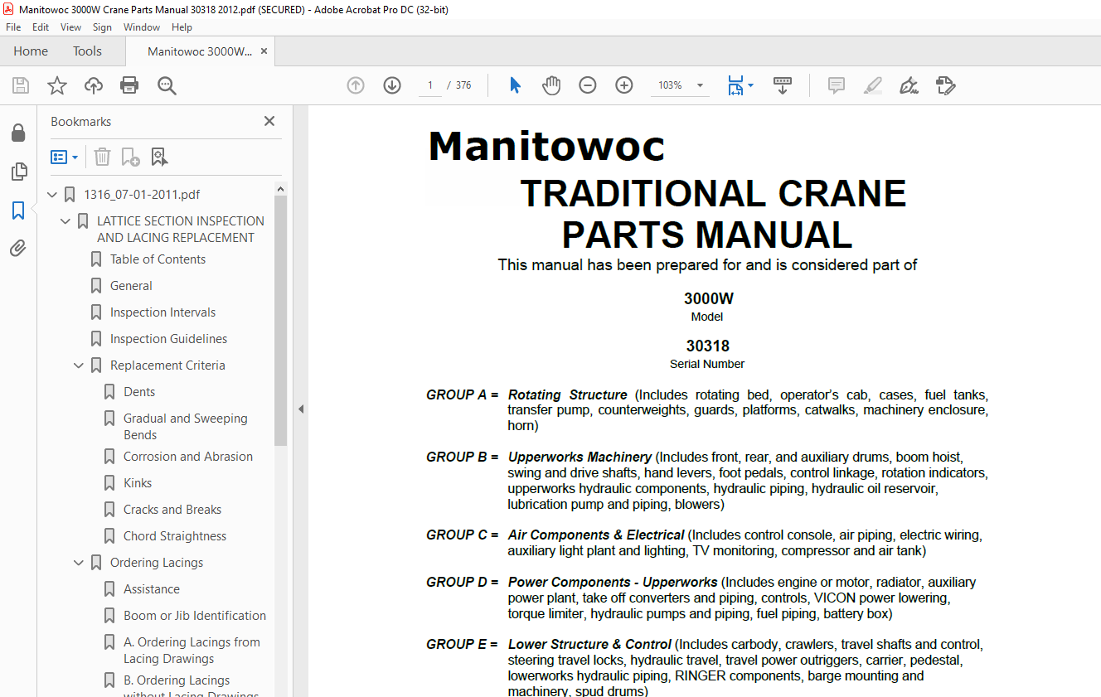The height and width of the screenshot is (697, 1101).
Task: Print the document using the printer icon
Action: pos(129,85)
